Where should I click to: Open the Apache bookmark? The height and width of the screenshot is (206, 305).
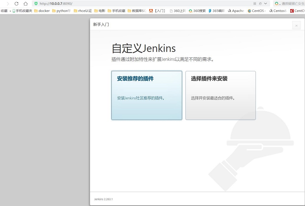236,11
